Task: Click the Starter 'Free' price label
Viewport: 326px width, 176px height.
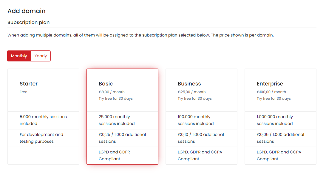Action: click(24, 92)
